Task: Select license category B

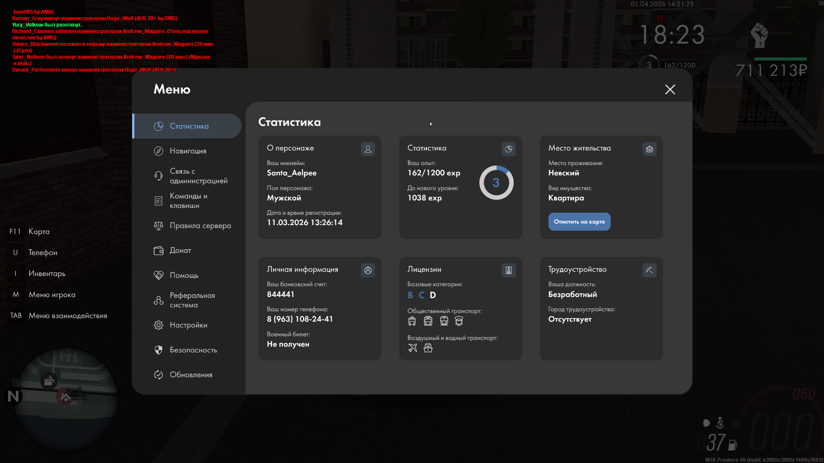Action: coord(410,295)
